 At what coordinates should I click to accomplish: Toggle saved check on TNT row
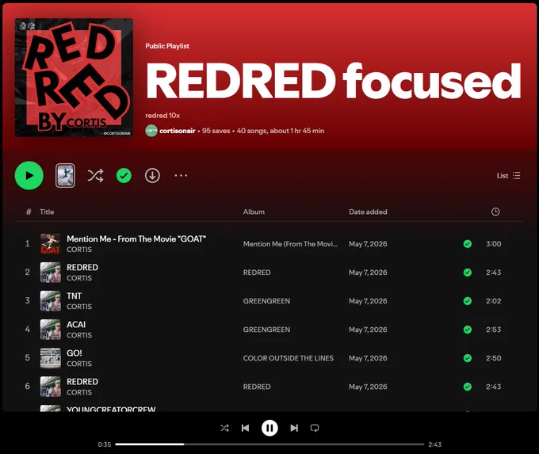pos(468,301)
